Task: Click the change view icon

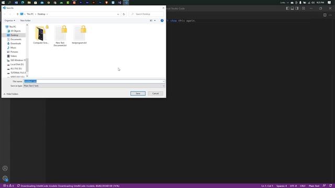Action: [x=151, y=20]
